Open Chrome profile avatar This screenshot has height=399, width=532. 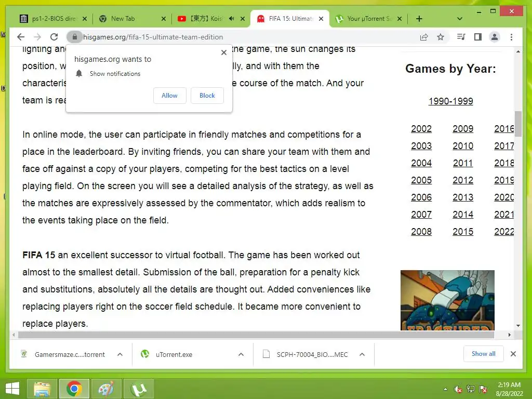(x=495, y=37)
